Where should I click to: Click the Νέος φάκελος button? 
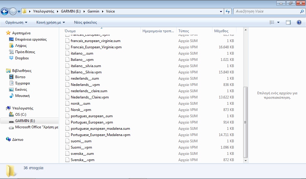pyautogui.click(x=85, y=22)
